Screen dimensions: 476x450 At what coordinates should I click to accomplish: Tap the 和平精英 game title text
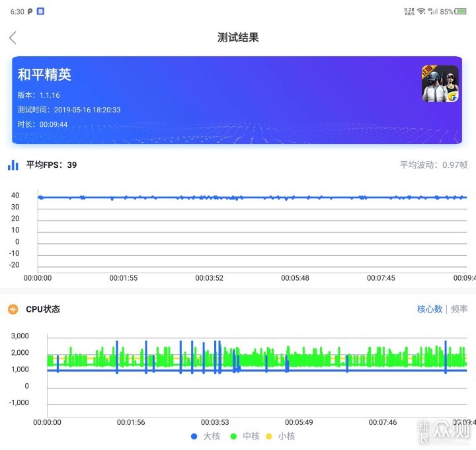(x=44, y=75)
